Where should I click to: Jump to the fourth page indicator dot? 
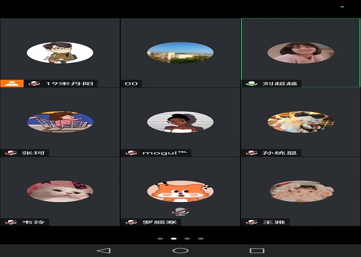(x=201, y=238)
